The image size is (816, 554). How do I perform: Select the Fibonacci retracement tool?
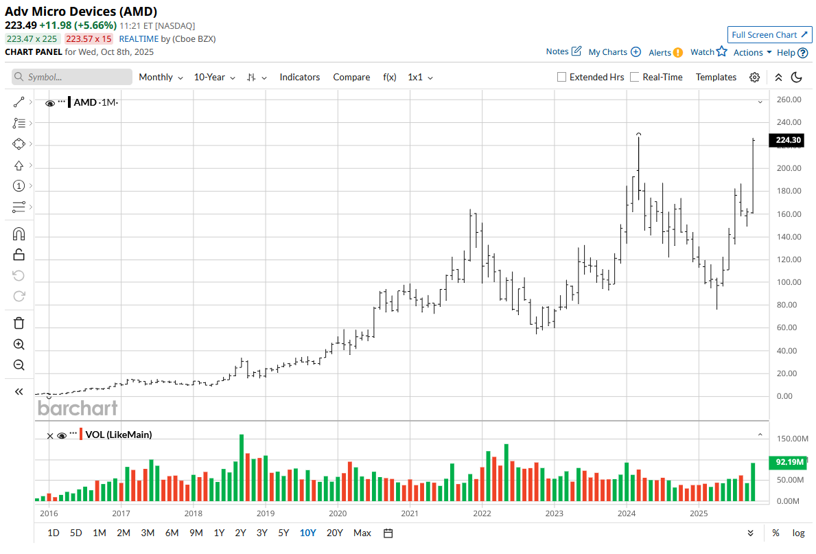(x=19, y=123)
